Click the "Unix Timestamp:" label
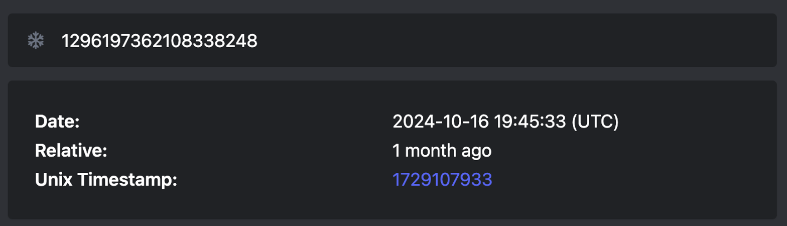This screenshot has width=787, height=226. [106, 180]
